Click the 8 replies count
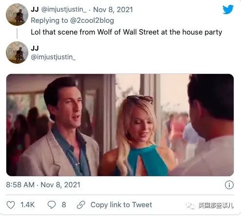Screen dimensions: 241x216 tap(64, 205)
